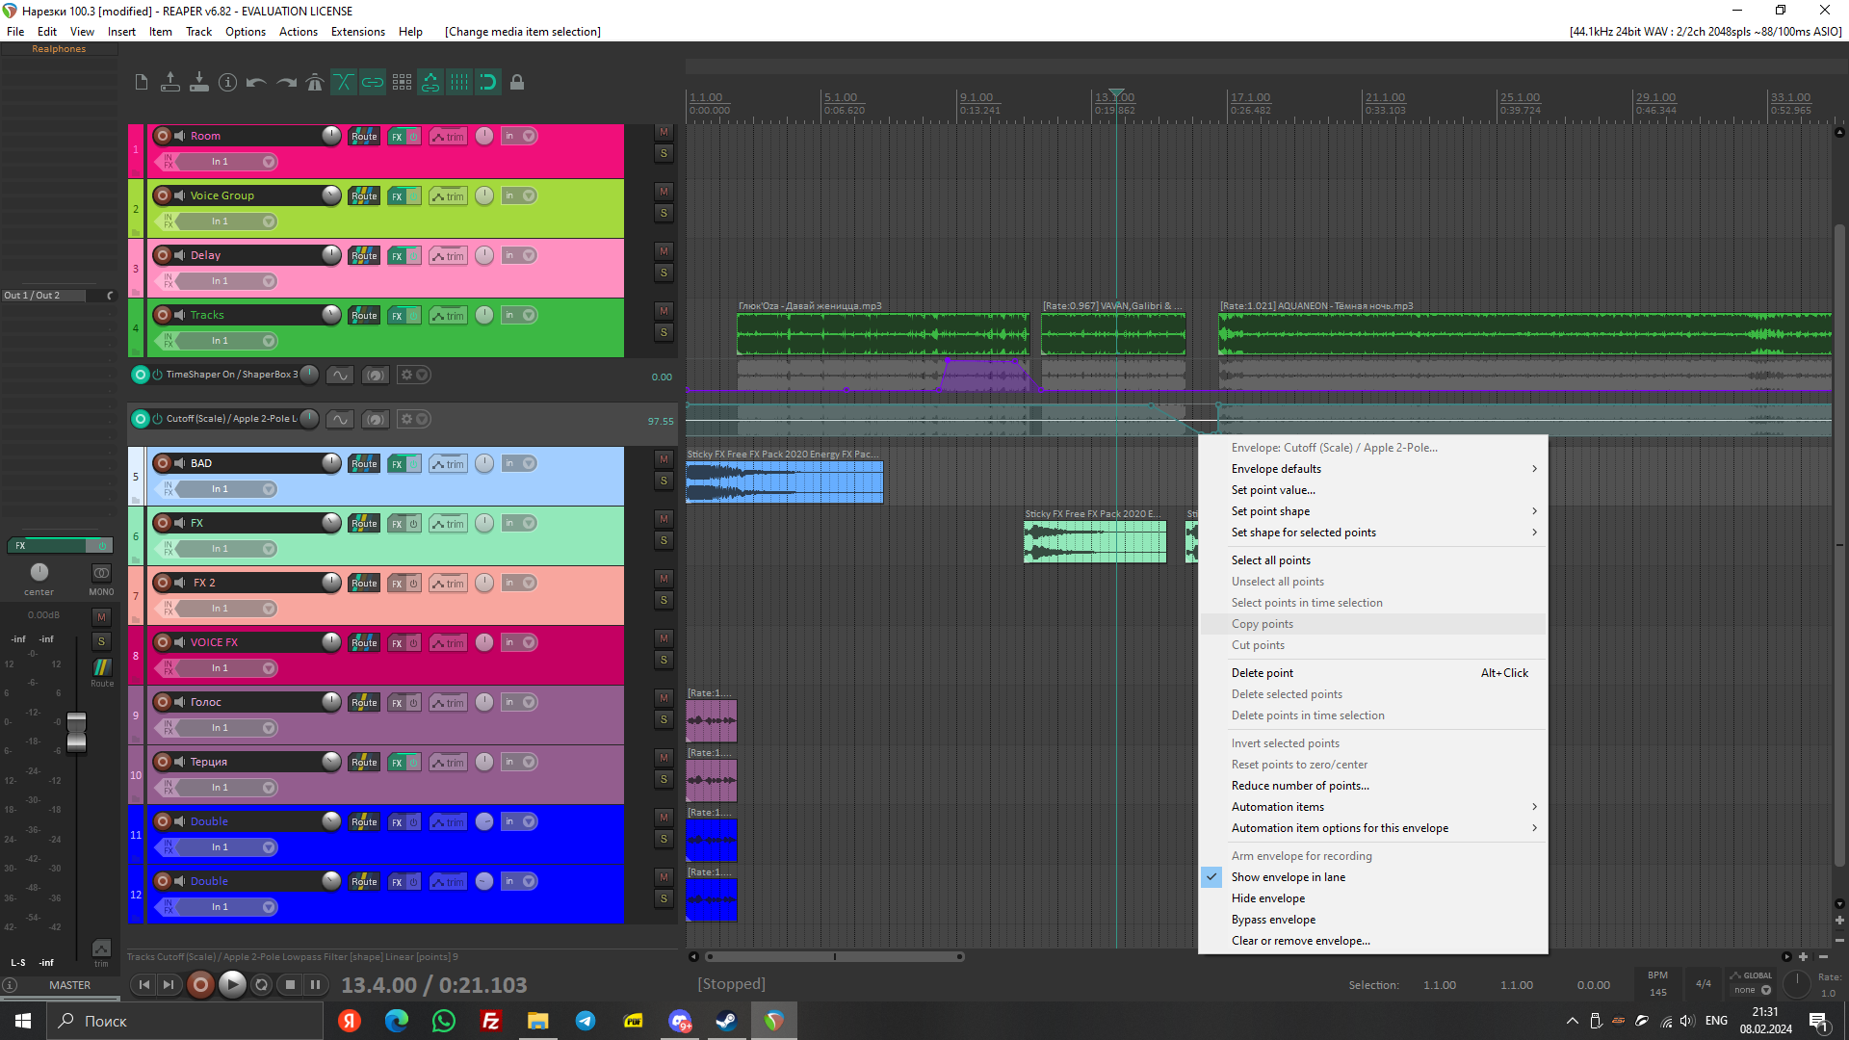Click the metronome icon in toolbar

coord(315,83)
